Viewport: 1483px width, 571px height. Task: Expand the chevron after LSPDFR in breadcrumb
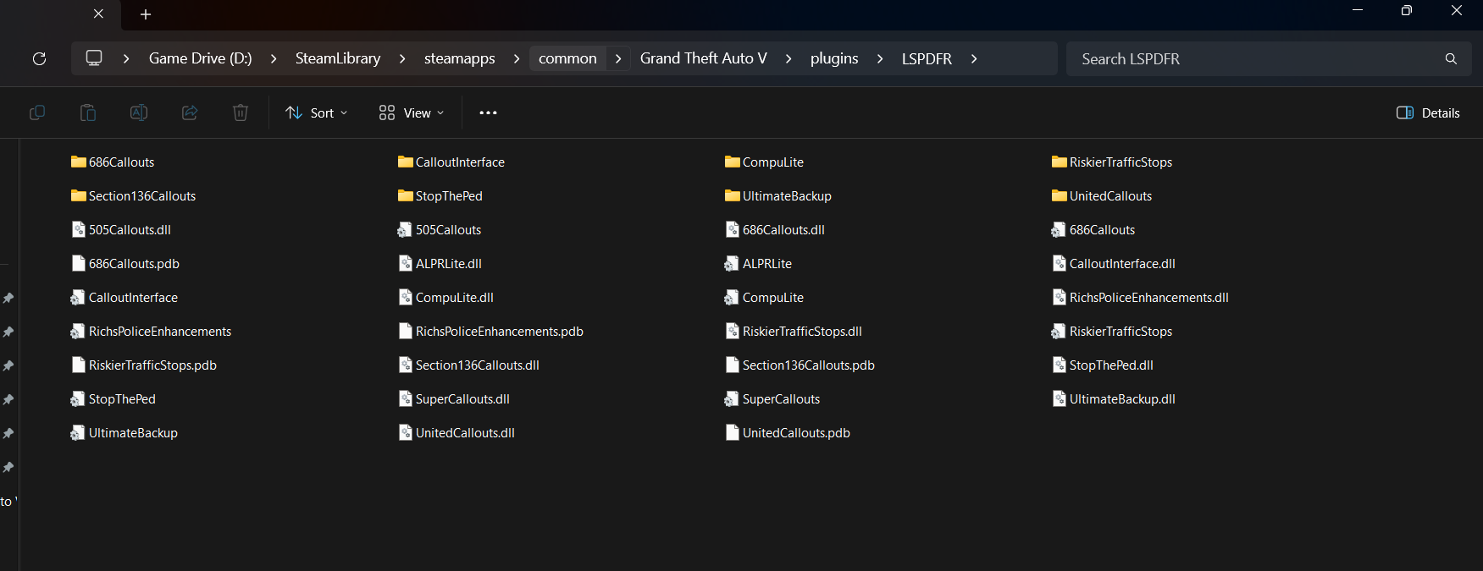click(974, 58)
